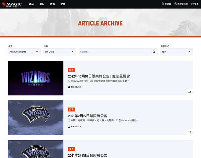The width and height of the screenshot is (201, 158).
Task: Open the 2022年10月10日限禁牌公告 article title
Action: 99,76
